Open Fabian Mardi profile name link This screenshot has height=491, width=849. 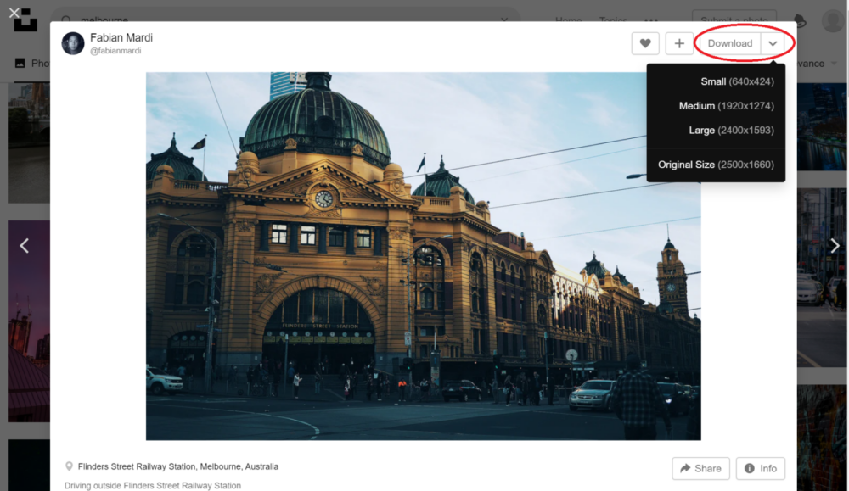121,37
